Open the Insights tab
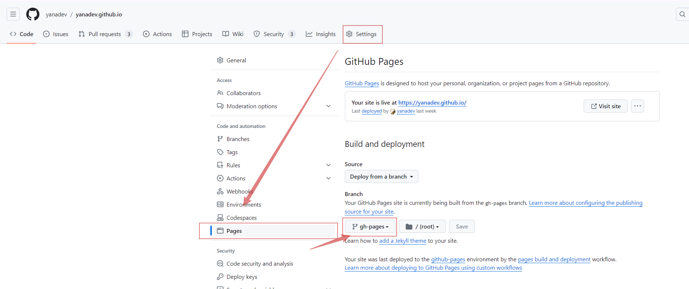The height and width of the screenshot is (289, 689). tap(321, 34)
